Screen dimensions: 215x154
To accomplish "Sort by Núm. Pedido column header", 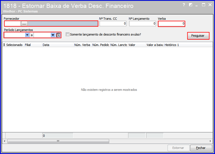I will 100,45.
